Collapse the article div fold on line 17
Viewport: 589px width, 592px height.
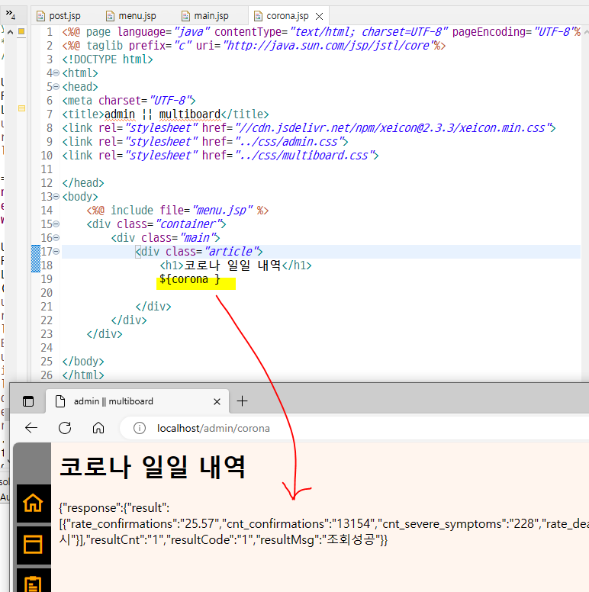[56, 251]
